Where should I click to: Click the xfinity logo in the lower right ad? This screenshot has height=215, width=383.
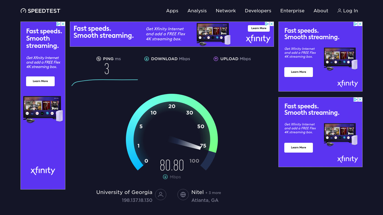[348, 159]
